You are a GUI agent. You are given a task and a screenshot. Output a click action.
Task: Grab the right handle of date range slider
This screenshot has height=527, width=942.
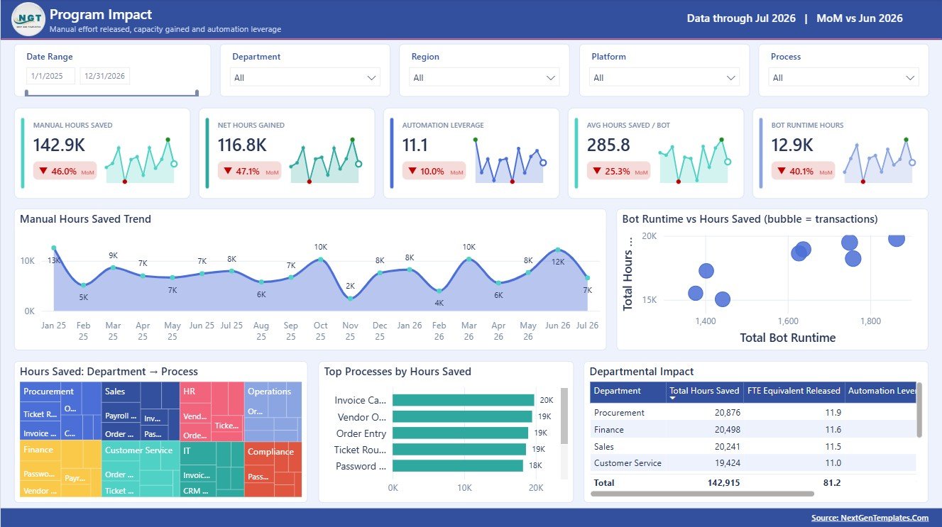tap(197, 92)
